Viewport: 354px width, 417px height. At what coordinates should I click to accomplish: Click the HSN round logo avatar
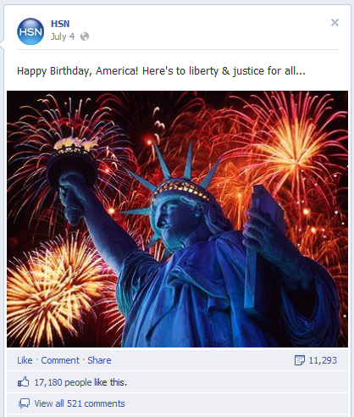click(x=30, y=31)
